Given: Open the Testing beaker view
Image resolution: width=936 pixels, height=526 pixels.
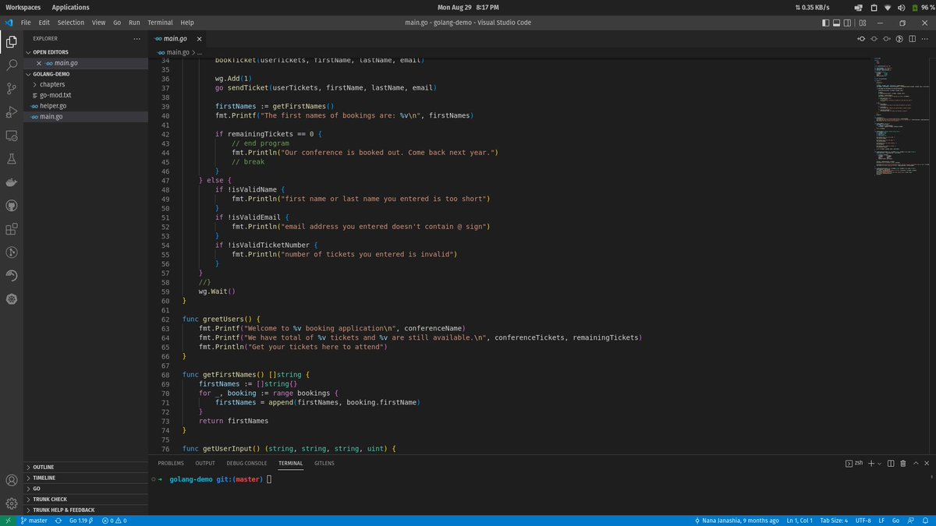Looking at the screenshot, I should click(12, 158).
